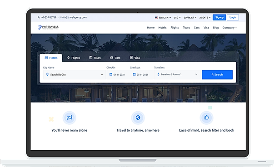Open the Blog link in navigation
Screen dimensions: 274x167
(x=216, y=28)
